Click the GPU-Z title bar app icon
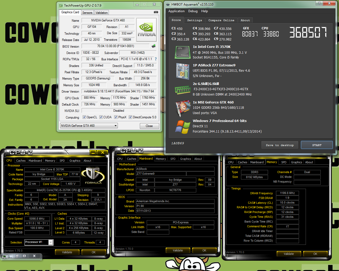Image resolution: width=339 pixels, height=271 pixels. coord(61,5)
